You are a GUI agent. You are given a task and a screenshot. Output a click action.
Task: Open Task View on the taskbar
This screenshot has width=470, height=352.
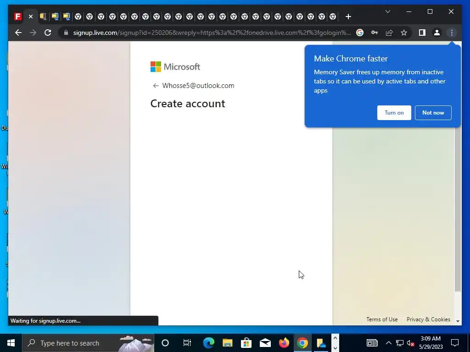[187, 343]
